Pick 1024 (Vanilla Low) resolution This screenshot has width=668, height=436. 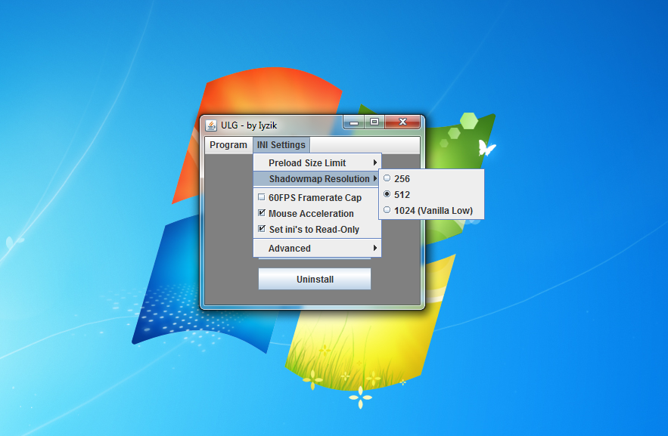(x=431, y=210)
